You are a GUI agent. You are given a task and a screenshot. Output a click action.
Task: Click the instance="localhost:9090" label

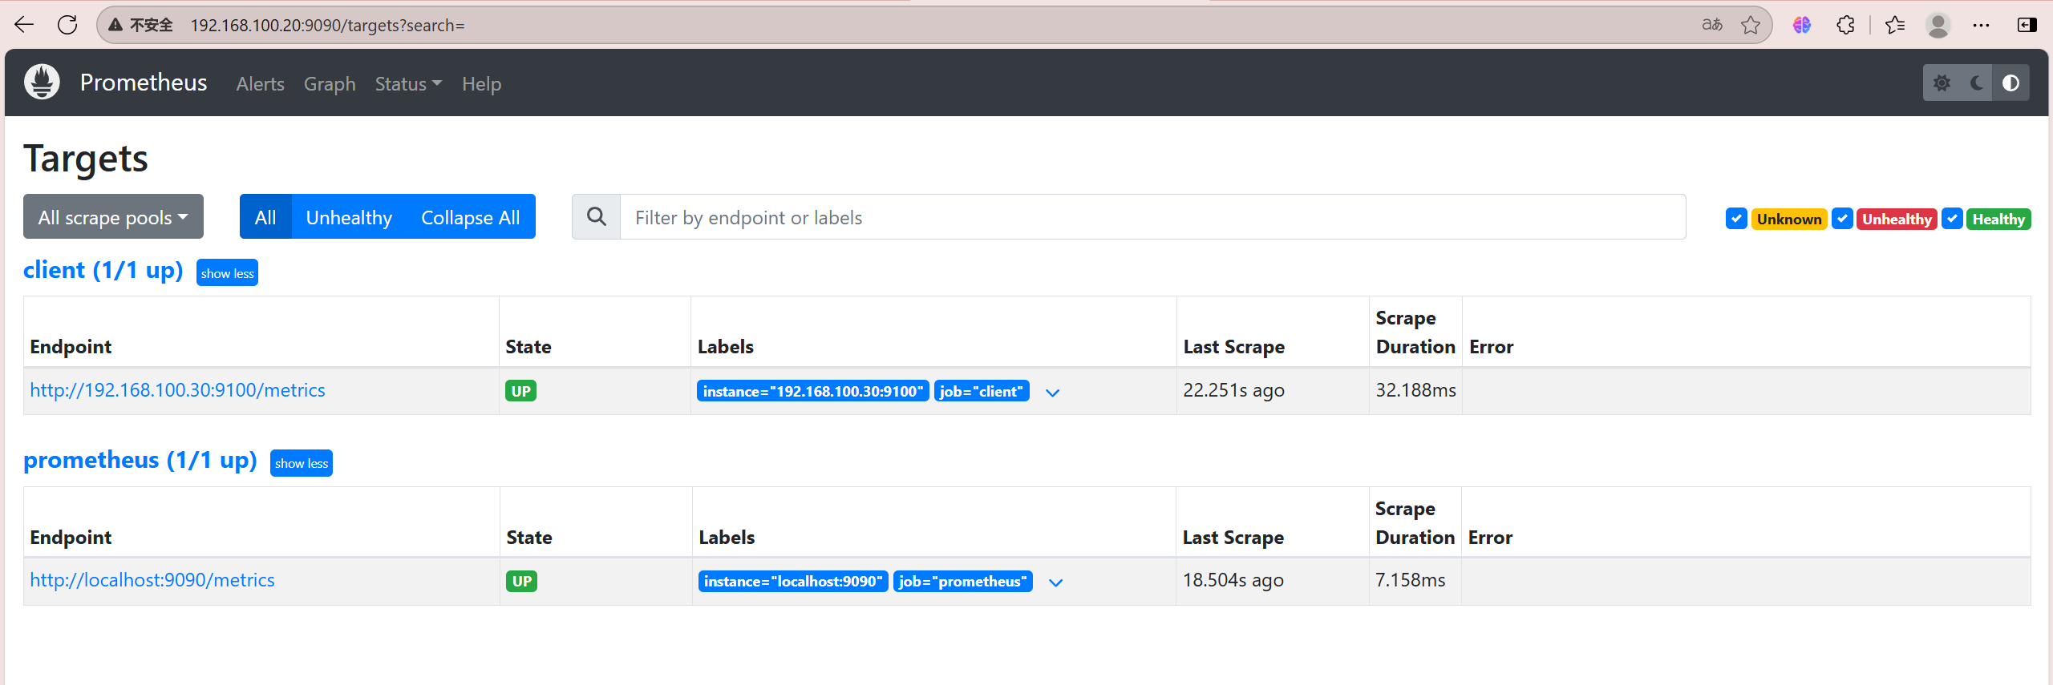(793, 582)
